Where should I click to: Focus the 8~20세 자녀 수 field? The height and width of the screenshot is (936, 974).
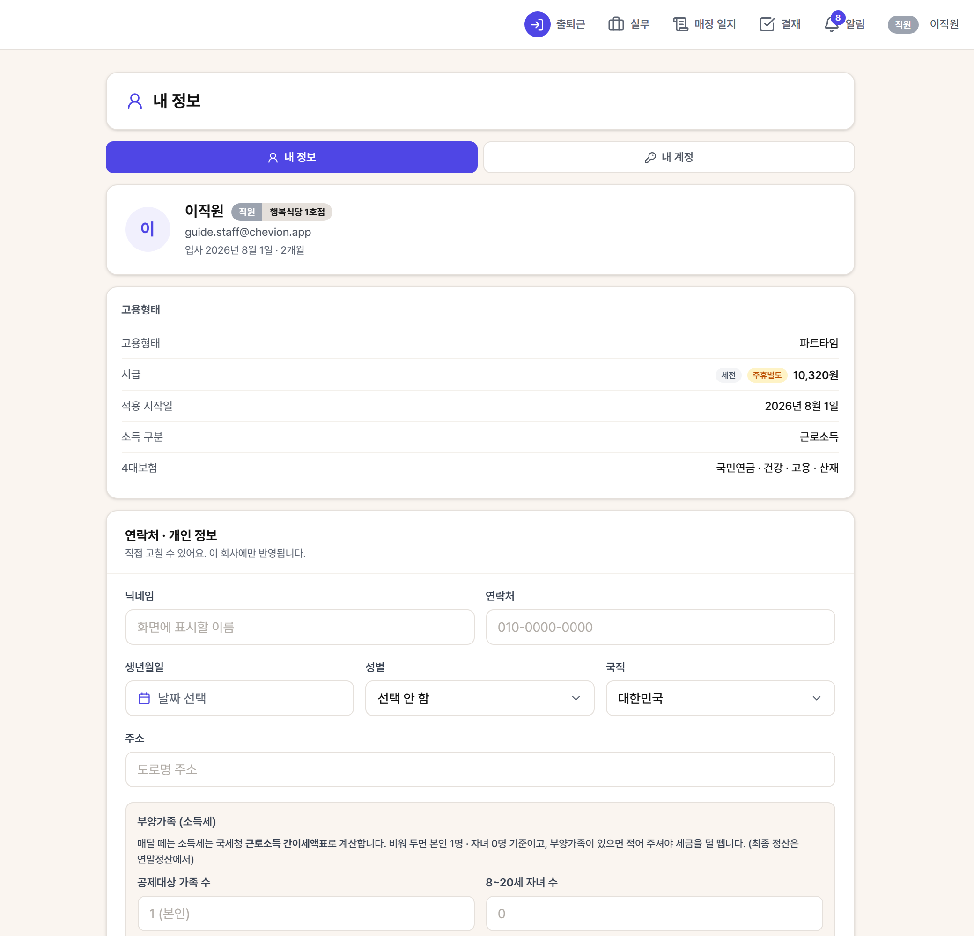click(x=654, y=913)
